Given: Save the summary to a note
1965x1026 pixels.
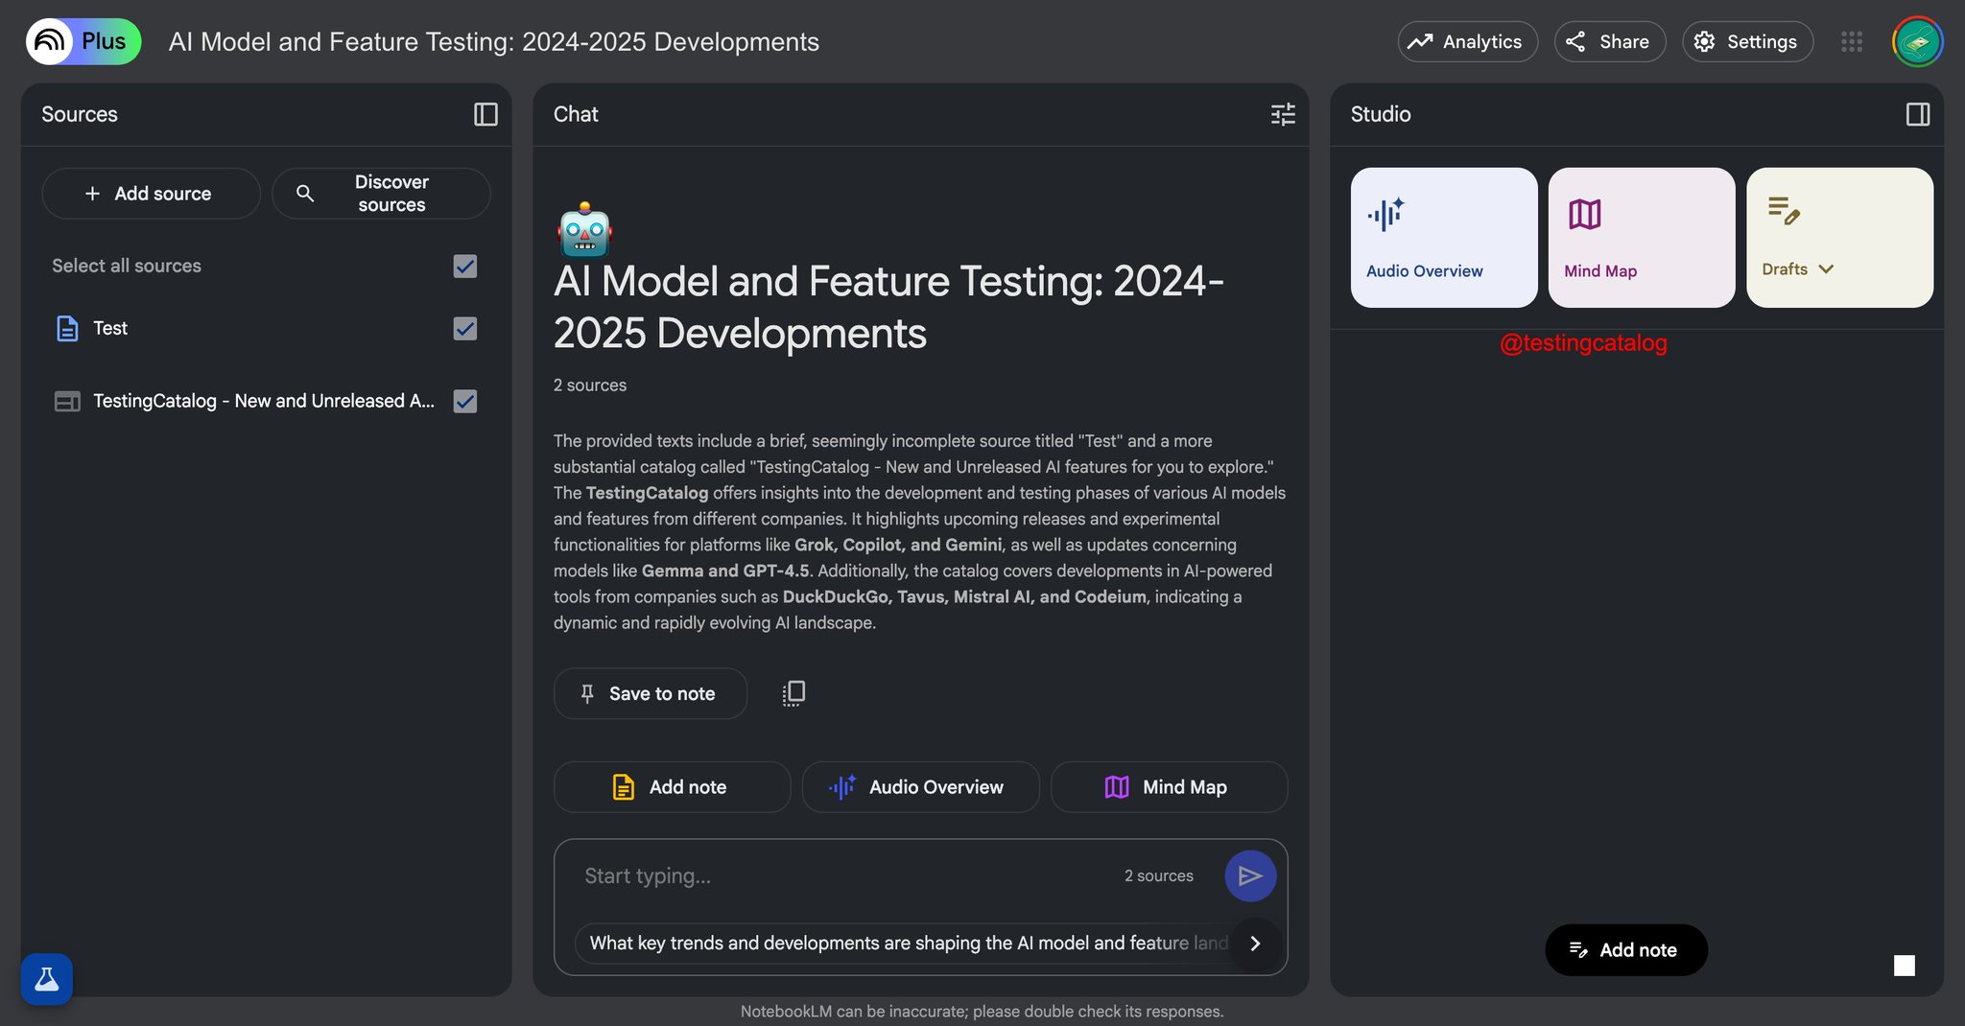Looking at the screenshot, I should pos(650,693).
